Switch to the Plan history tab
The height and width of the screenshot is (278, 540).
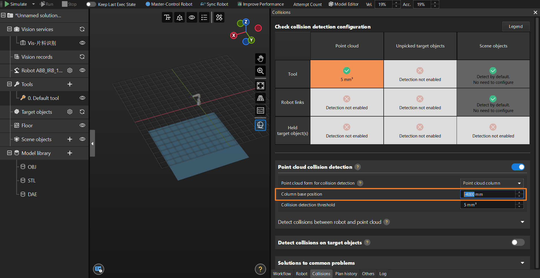(346, 274)
